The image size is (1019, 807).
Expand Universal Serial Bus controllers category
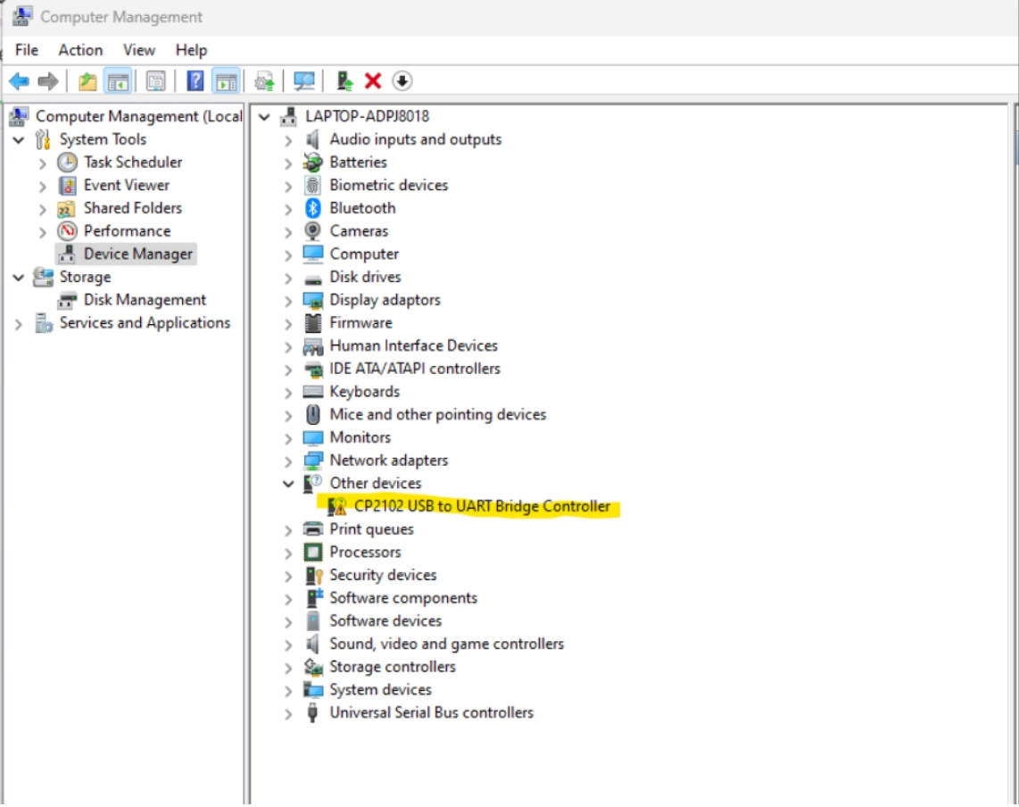(x=287, y=713)
